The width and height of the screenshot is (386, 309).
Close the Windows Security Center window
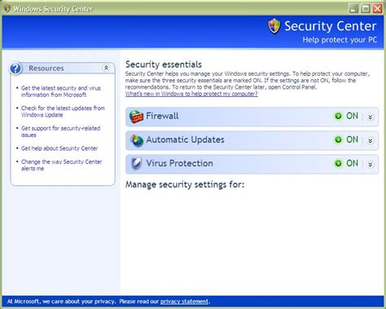(378, 9)
